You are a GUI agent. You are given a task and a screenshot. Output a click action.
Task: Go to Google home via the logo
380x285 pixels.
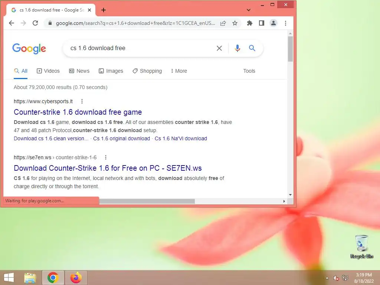coord(29,49)
